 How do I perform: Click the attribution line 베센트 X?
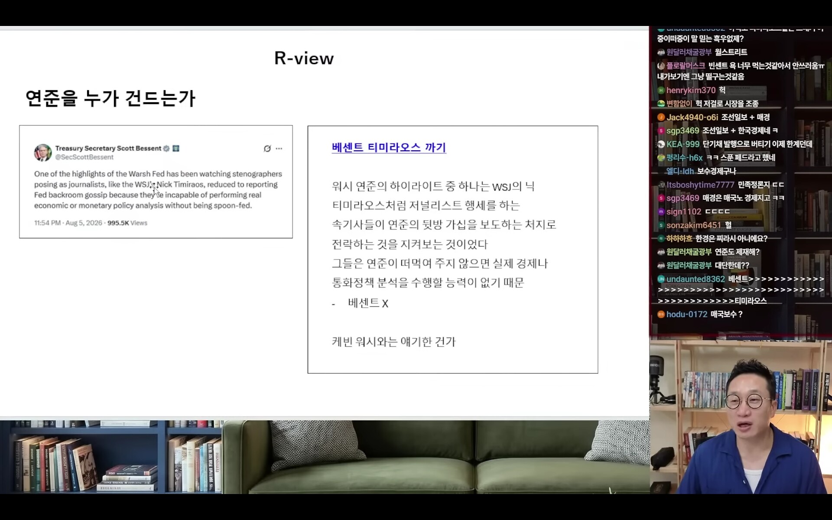click(x=368, y=303)
